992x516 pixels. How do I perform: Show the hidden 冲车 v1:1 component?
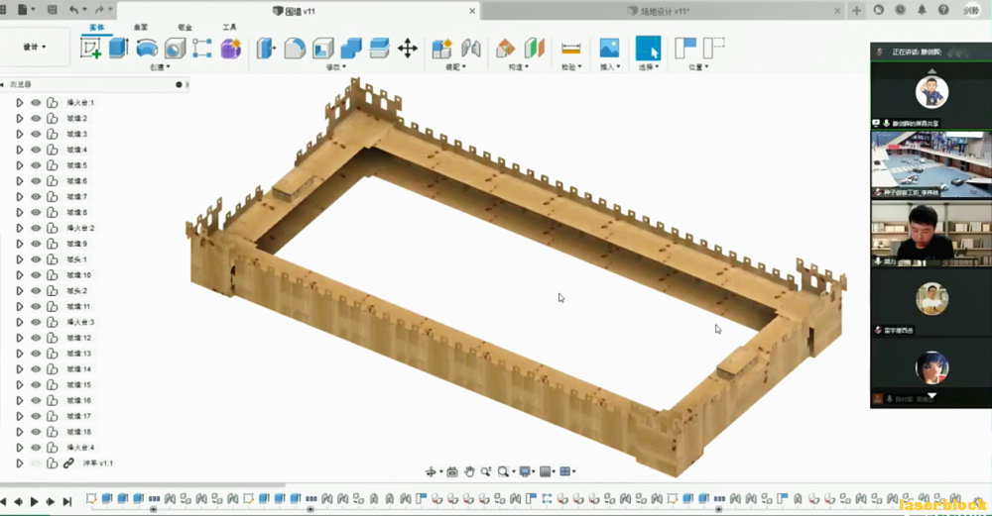tap(36, 464)
